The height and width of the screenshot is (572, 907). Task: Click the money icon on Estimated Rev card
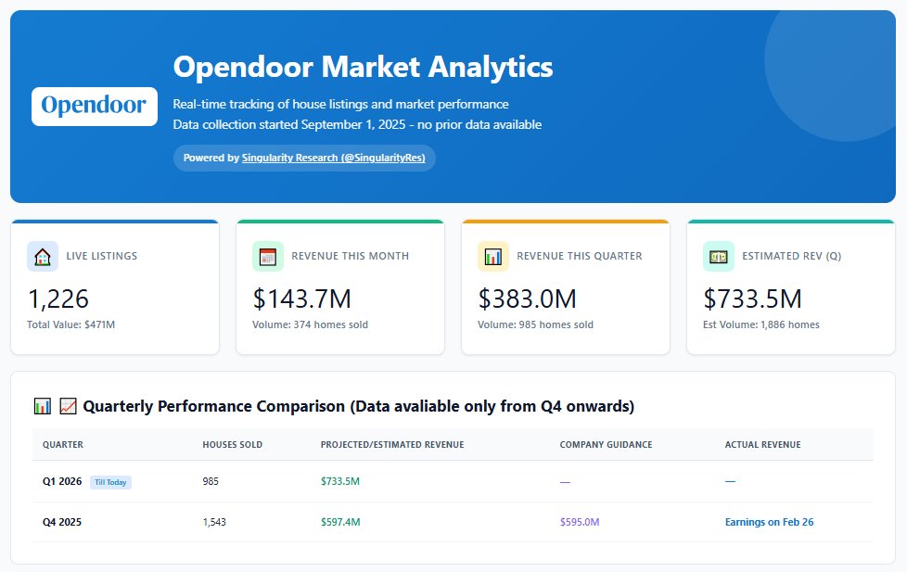click(x=719, y=256)
